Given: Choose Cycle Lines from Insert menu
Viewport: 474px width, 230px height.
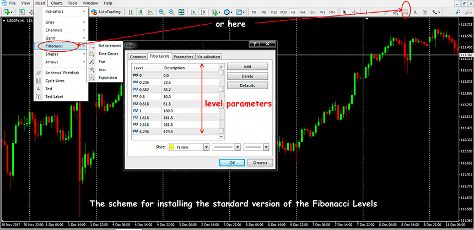Looking at the screenshot, I should [x=61, y=81].
